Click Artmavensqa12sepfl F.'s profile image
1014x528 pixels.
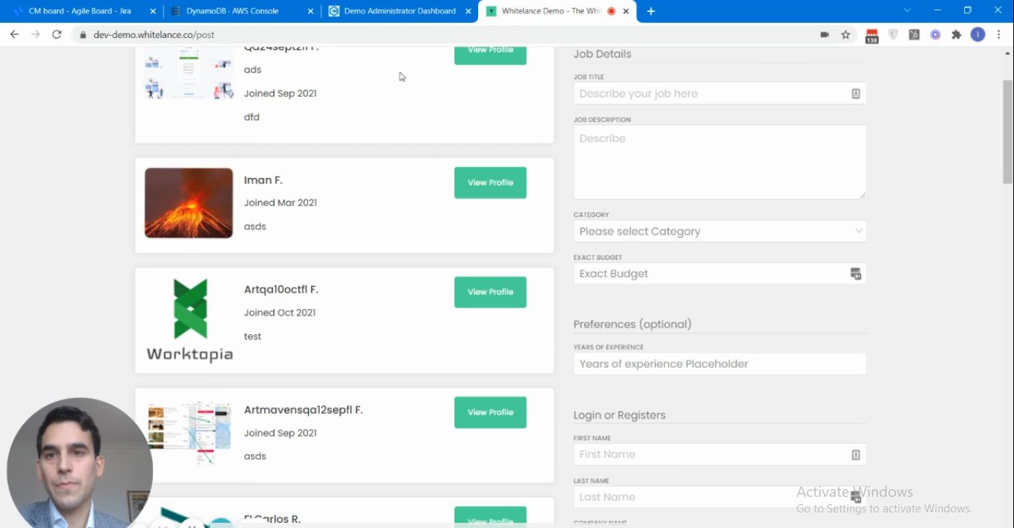click(x=189, y=433)
